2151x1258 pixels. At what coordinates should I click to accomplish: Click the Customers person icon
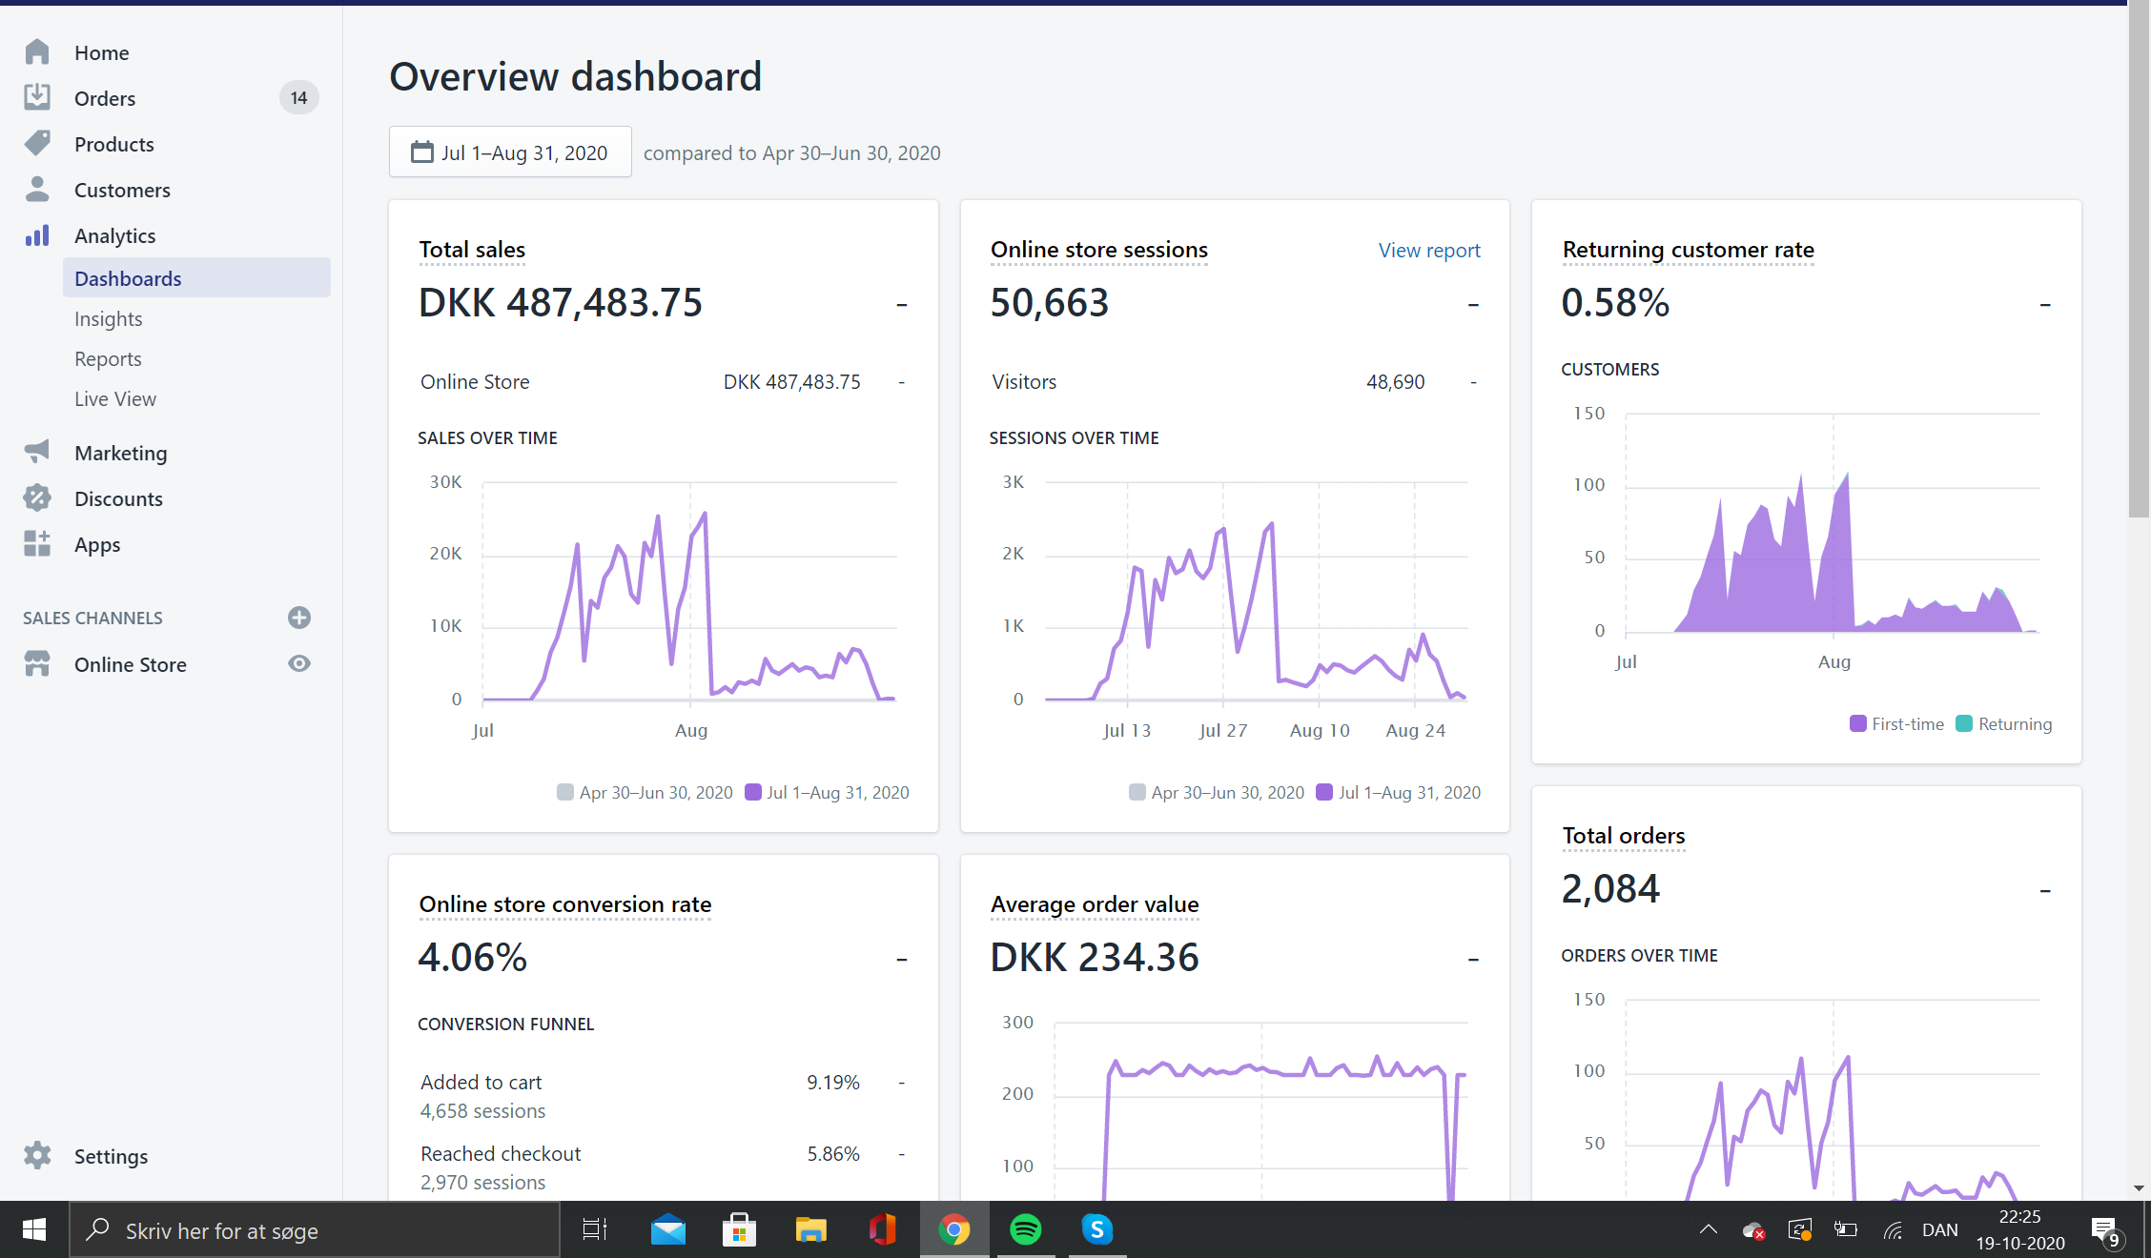pyautogui.click(x=37, y=189)
